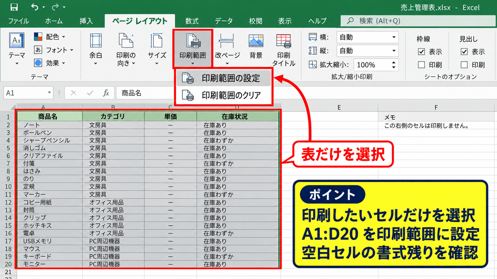Open the フォント theme fonts menu

coord(54,50)
